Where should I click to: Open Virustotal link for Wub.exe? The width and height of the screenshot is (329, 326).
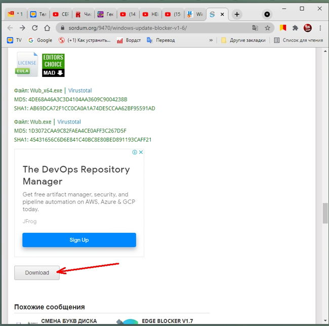tap(69, 121)
